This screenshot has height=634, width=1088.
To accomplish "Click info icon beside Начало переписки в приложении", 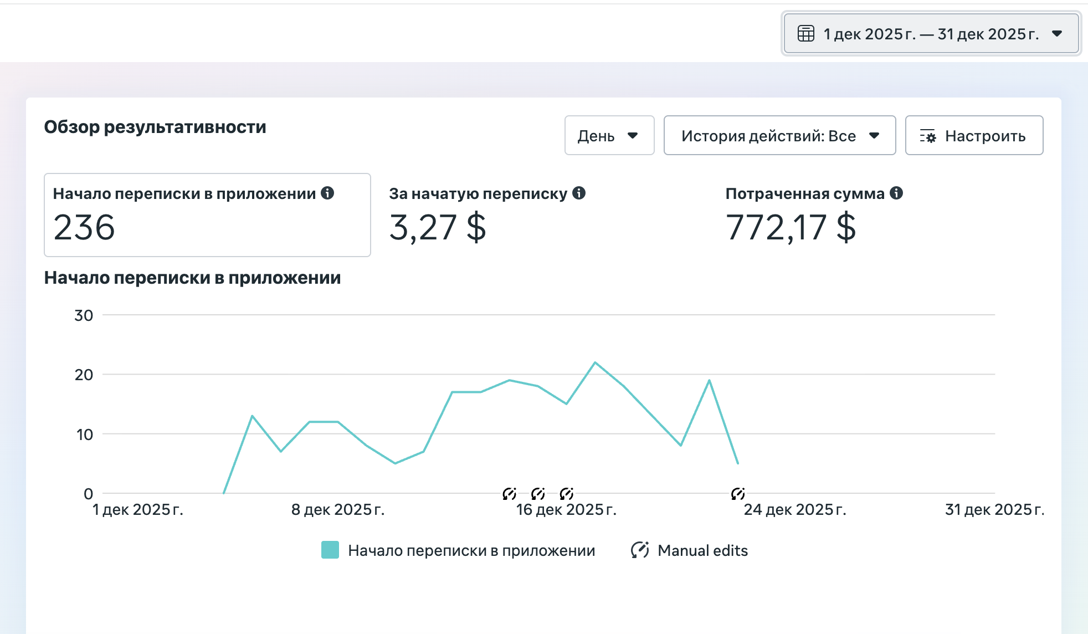I will click(x=327, y=193).
